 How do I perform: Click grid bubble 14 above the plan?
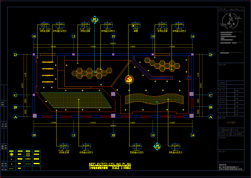[192, 36]
